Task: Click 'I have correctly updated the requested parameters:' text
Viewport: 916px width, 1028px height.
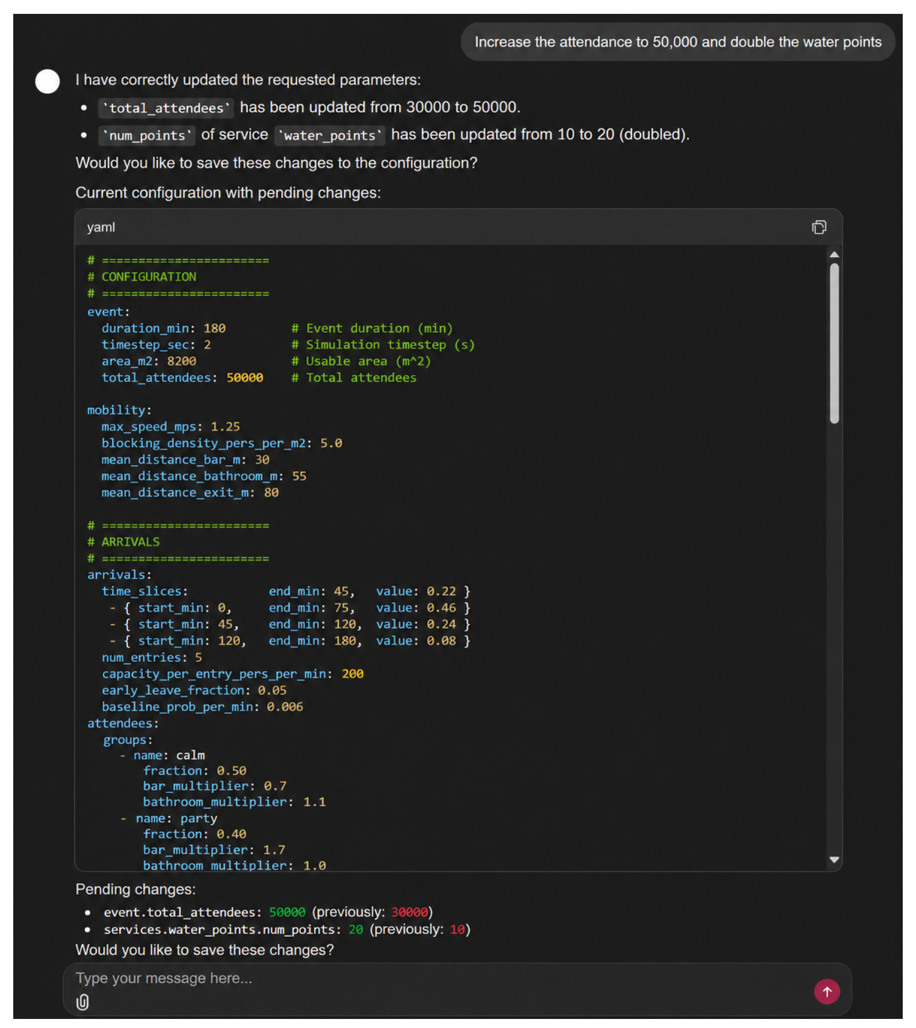Action: [248, 80]
